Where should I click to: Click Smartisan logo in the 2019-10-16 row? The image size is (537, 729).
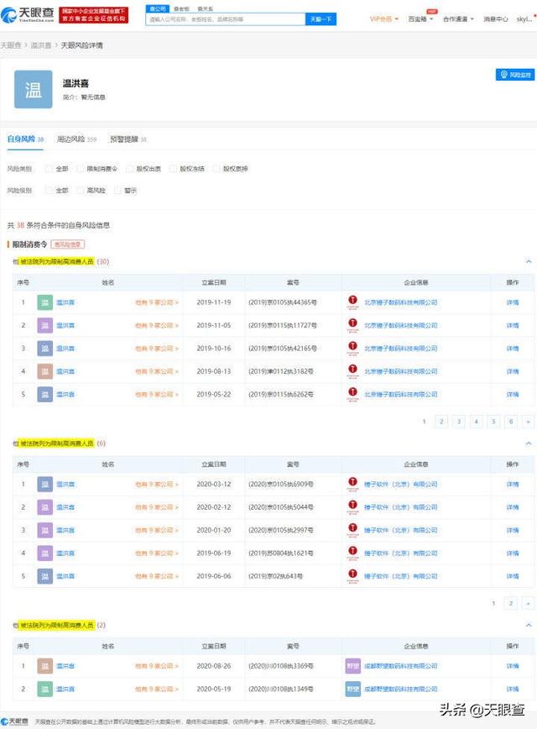point(352,349)
